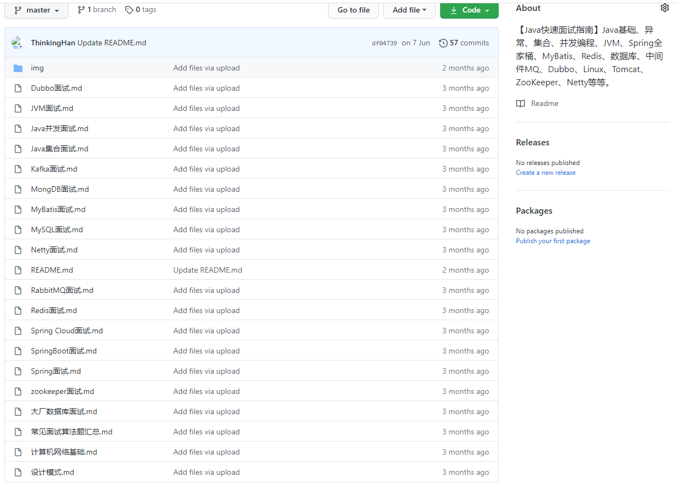Click file icon beside Java集合面试.md

pyautogui.click(x=18, y=149)
